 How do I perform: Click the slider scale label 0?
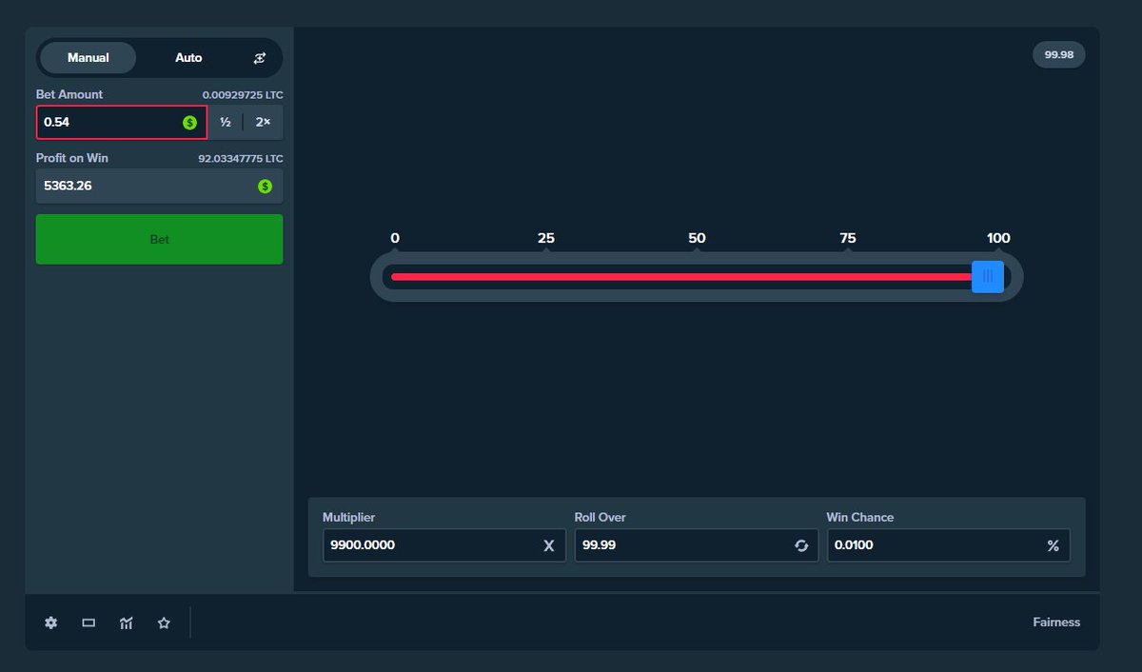395,238
